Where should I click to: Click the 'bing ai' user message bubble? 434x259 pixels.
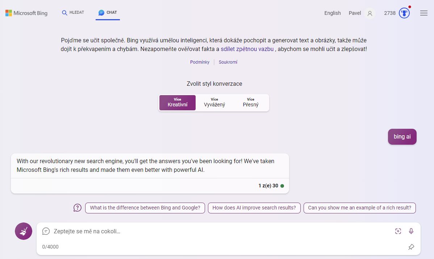[402, 136]
